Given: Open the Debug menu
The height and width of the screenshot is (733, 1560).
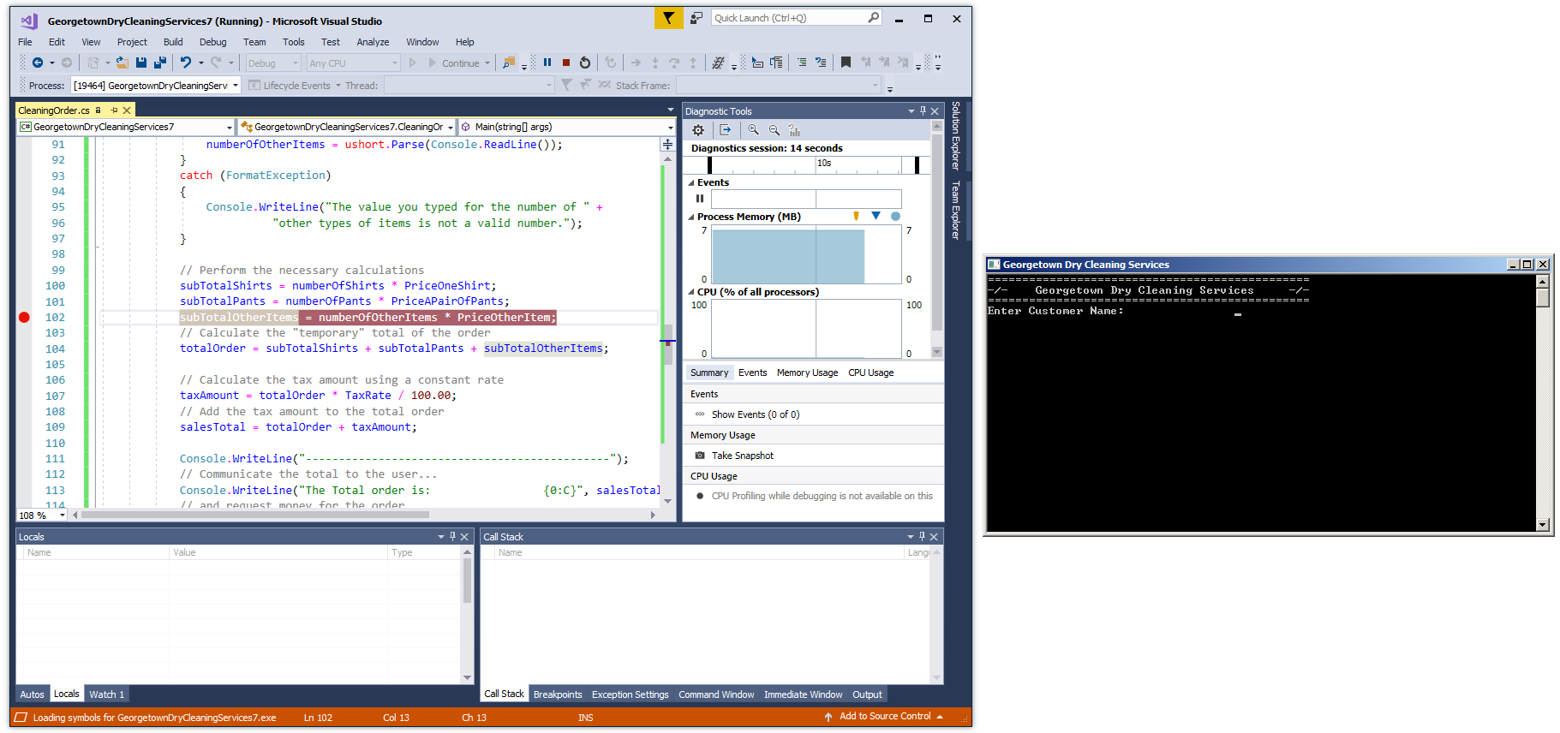Looking at the screenshot, I should 212,42.
